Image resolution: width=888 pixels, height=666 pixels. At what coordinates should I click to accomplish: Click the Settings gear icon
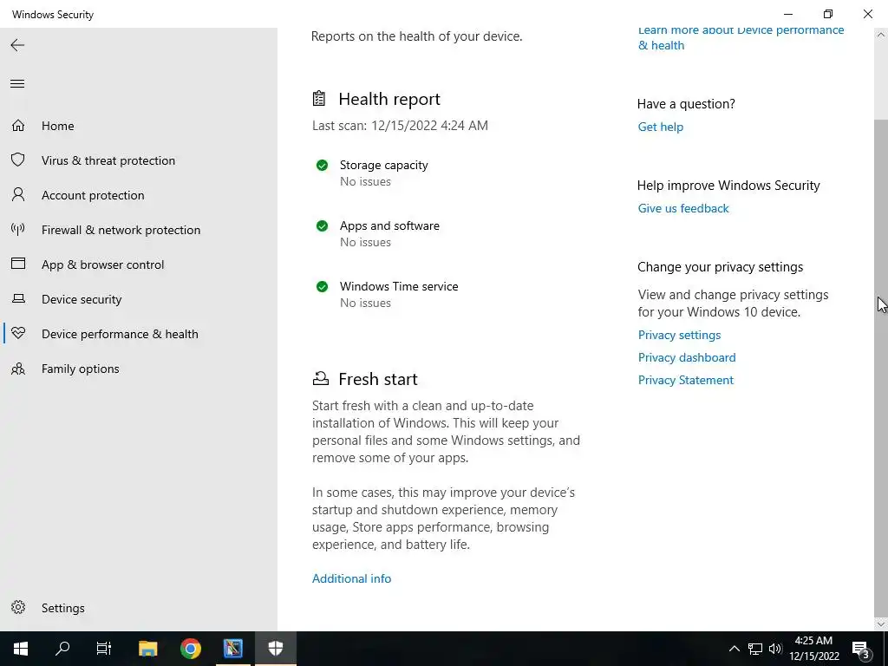(x=18, y=607)
